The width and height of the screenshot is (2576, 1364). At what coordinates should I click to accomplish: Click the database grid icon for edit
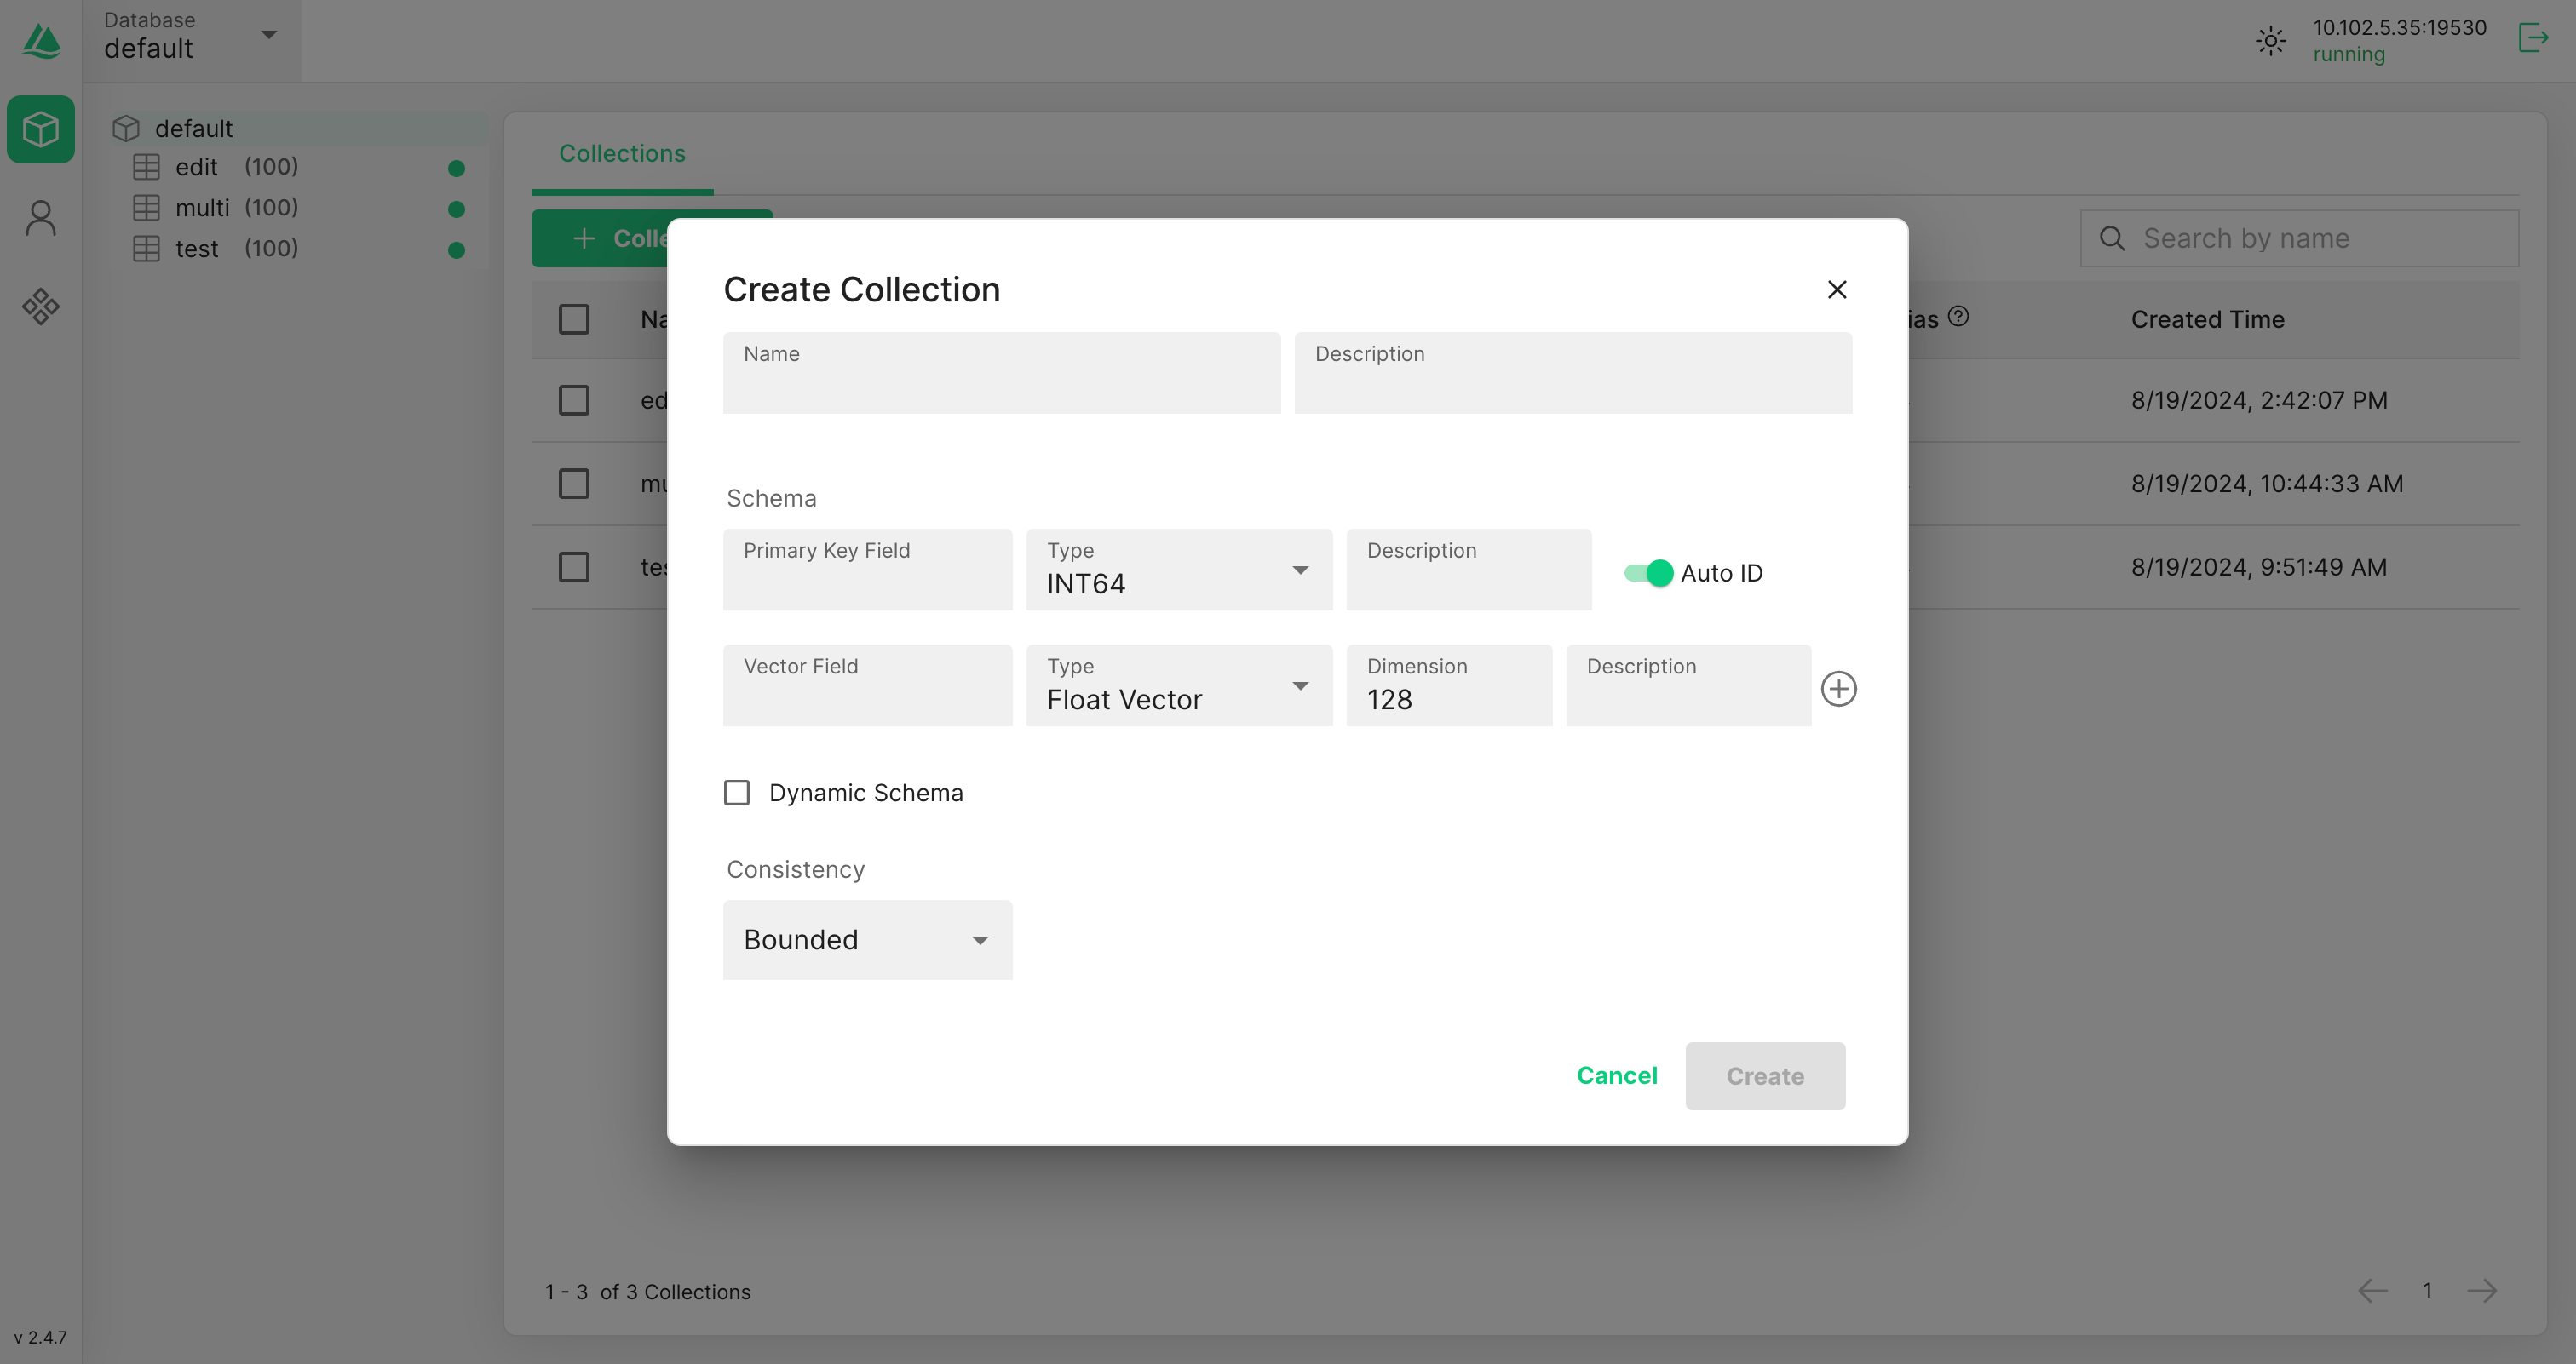click(x=148, y=167)
